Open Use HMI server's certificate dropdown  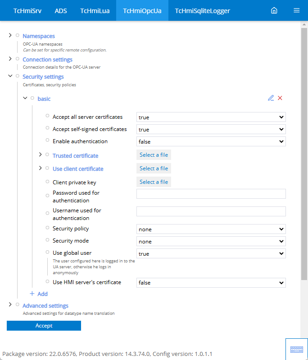pos(211,283)
